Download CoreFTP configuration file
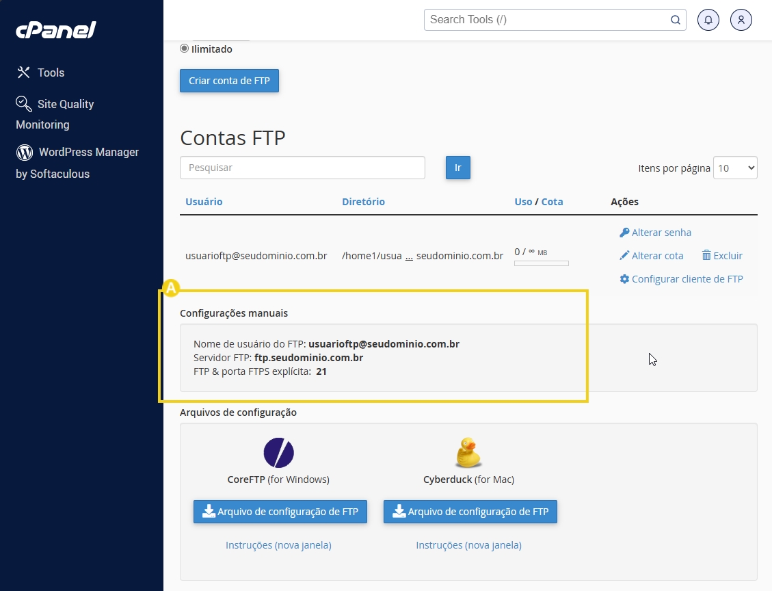The width and height of the screenshot is (772, 591). click(280, 512)
